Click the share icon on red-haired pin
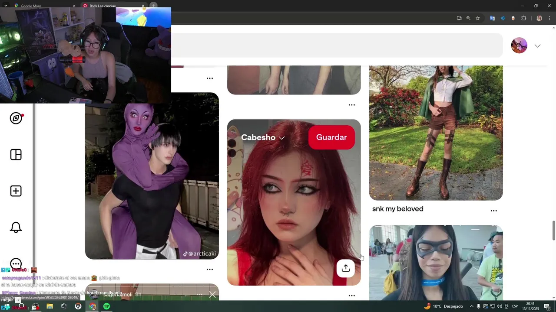 (x=346, y=268)
